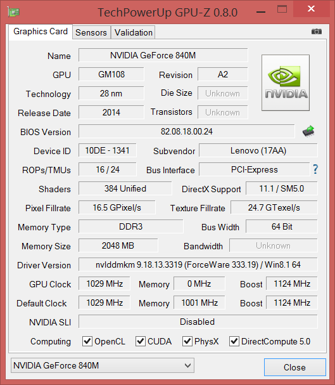Click the NVIDIA SLI field Disabled
The width and height of the screenshot is (335, 385).
(198, 322)
